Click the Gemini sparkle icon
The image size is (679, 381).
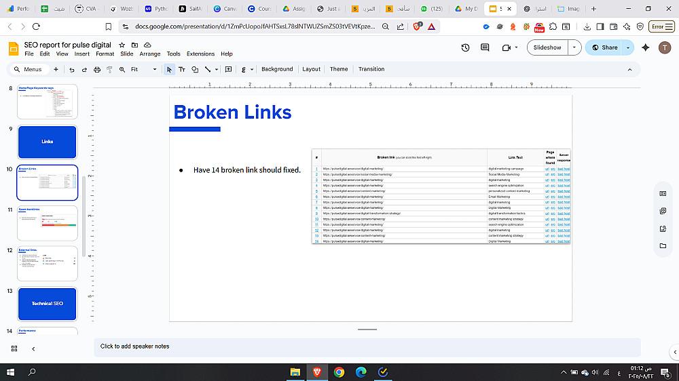click(645, 47)
